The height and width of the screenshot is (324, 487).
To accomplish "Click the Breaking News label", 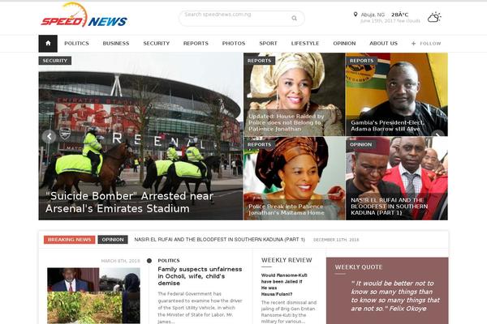I will point(69,240).
